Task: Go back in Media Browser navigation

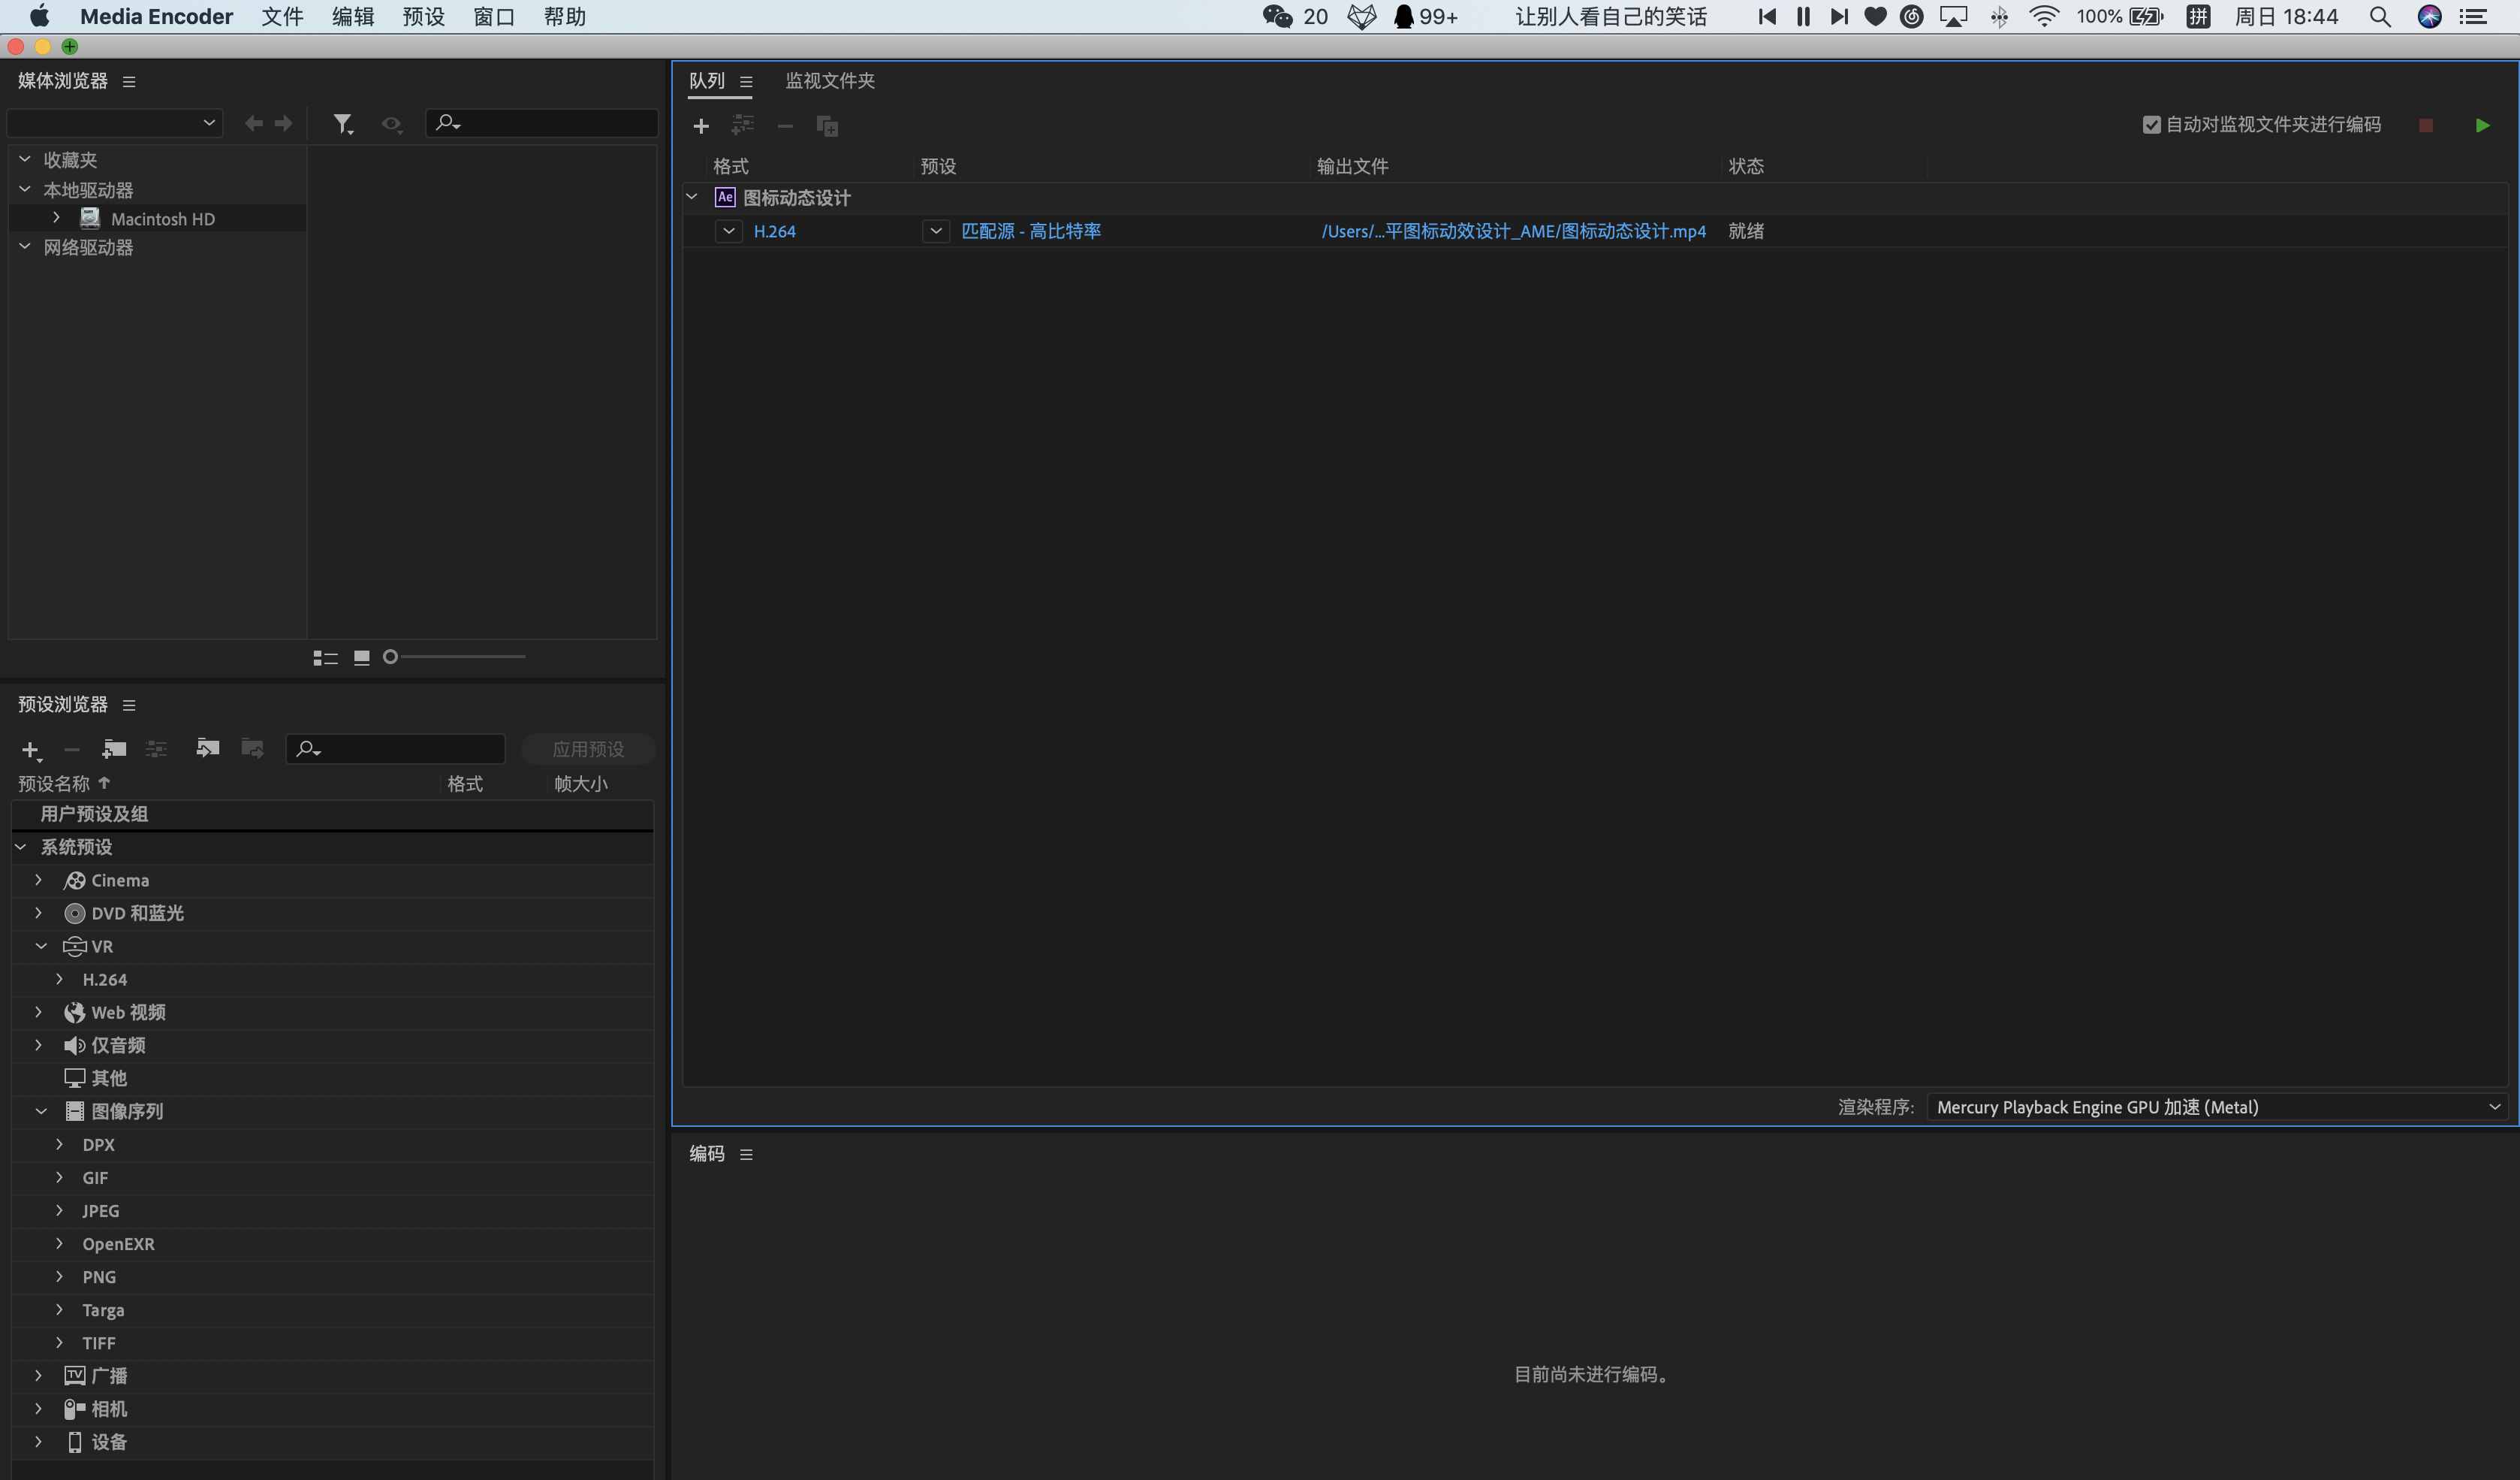Action: click(x=253, y=123)
